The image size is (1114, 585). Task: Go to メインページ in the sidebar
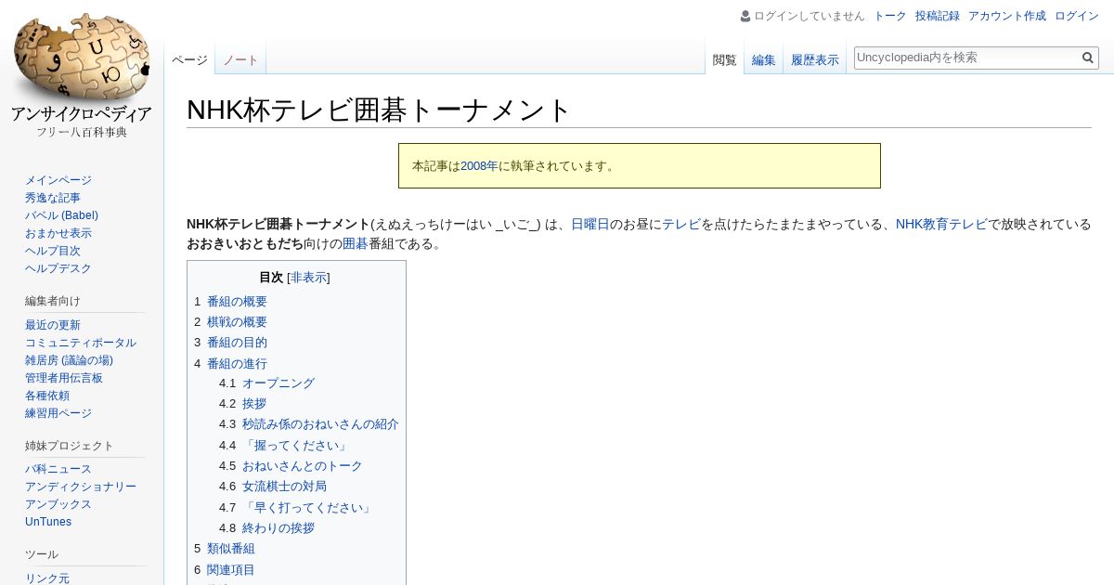pos(58,180)
